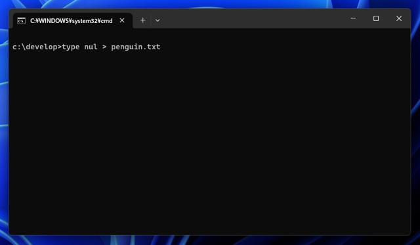Select the C:¥WINDOWS¥system32¥cmd tab
420x245 pixels.
[x=73, y=20]
